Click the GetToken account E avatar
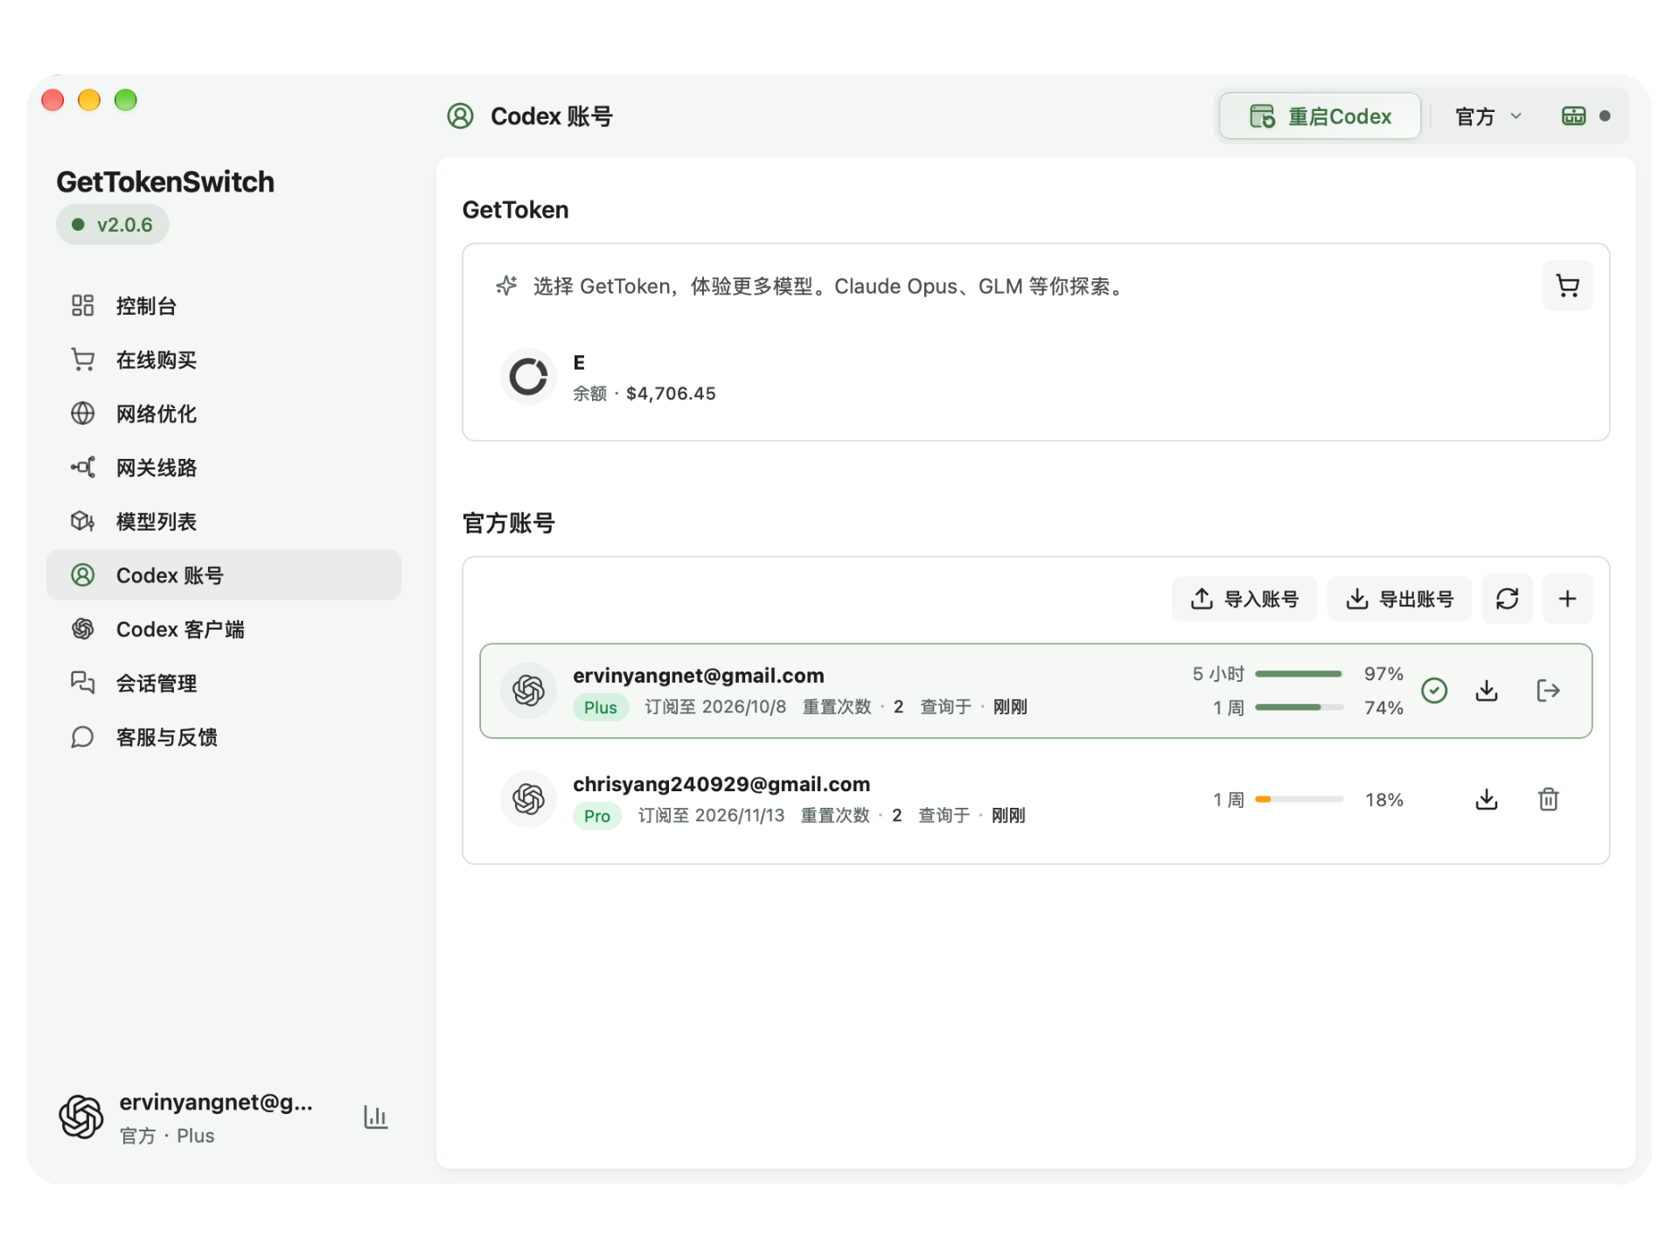The image size is (1679, 1259). point(528,377)
